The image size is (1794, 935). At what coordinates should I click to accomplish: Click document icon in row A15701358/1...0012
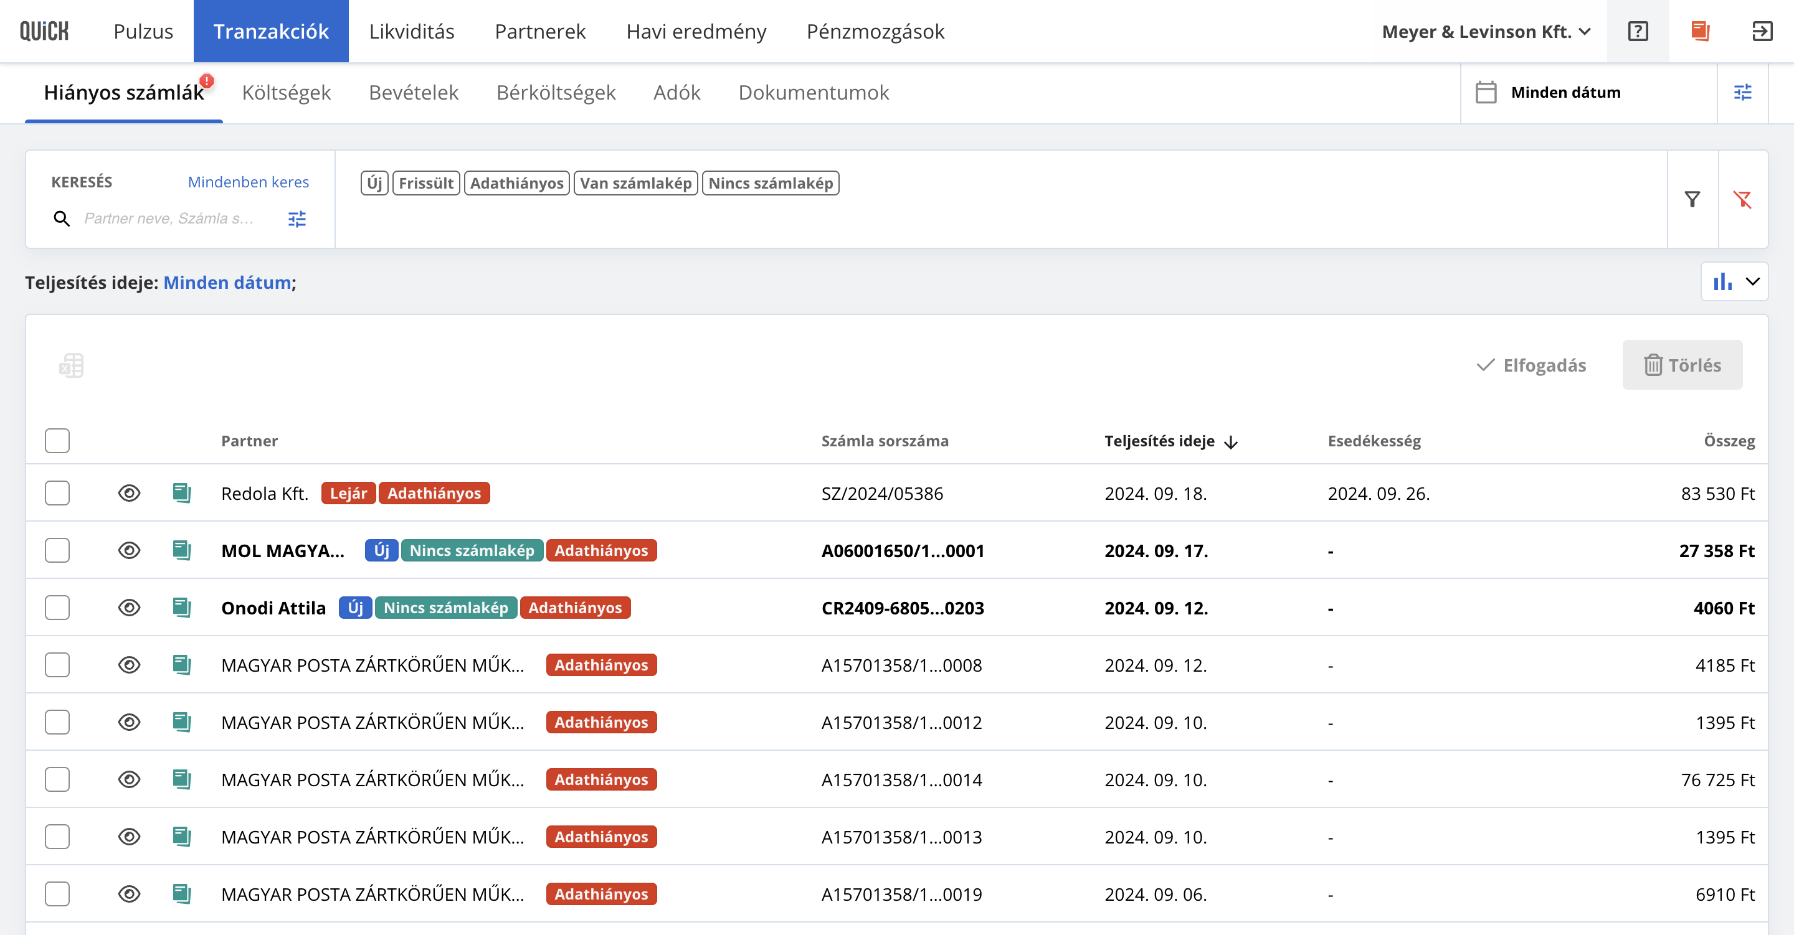[x=182, y=722]
